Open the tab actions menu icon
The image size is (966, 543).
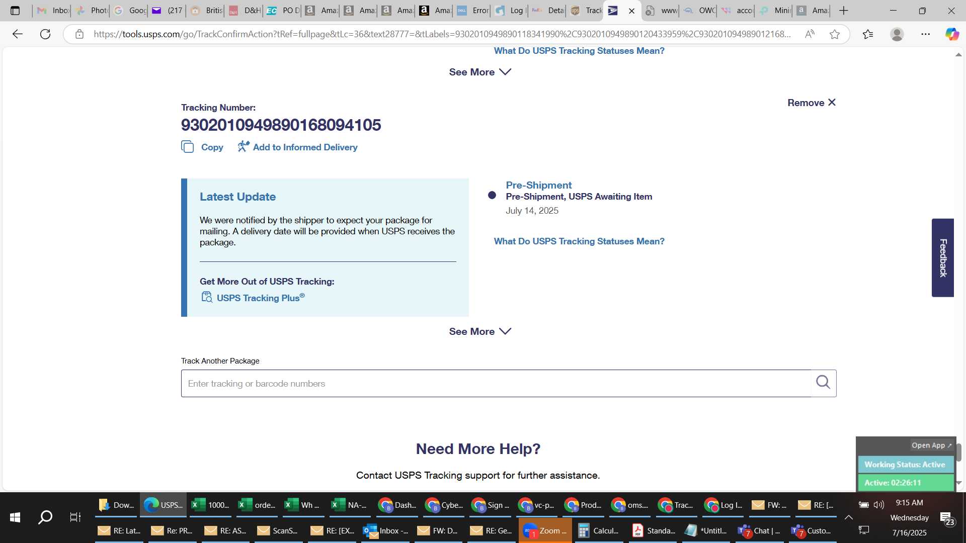pos(15,11)
